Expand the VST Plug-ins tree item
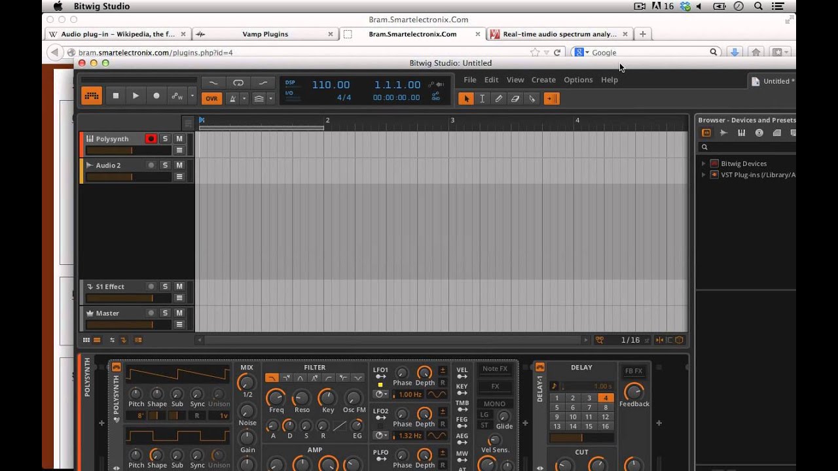The width and height of the screenshot is (838, 471). [704, 175]
